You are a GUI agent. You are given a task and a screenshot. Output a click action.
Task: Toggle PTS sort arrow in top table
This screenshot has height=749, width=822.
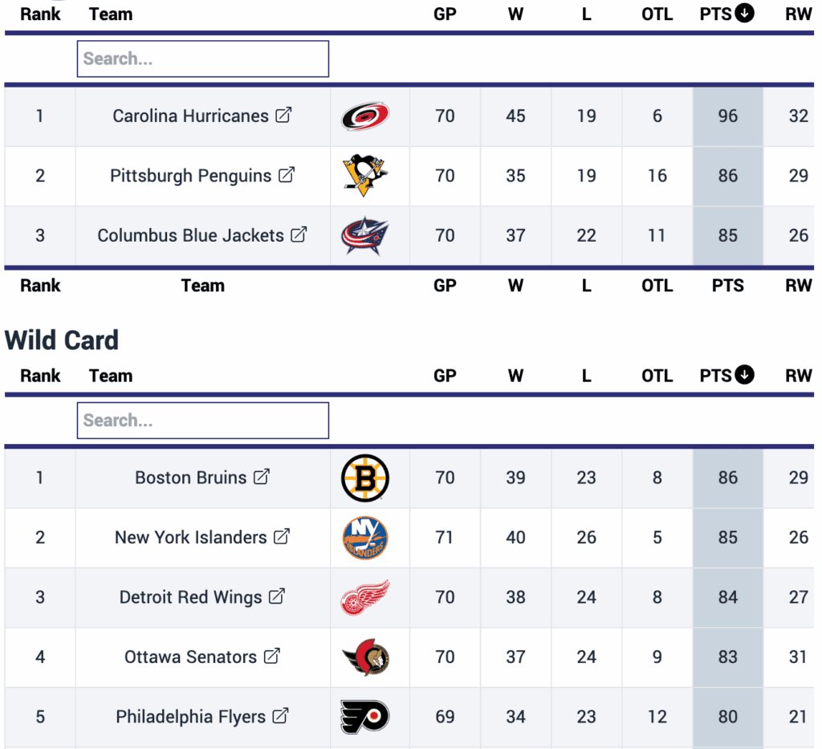[x=744, y=14]
